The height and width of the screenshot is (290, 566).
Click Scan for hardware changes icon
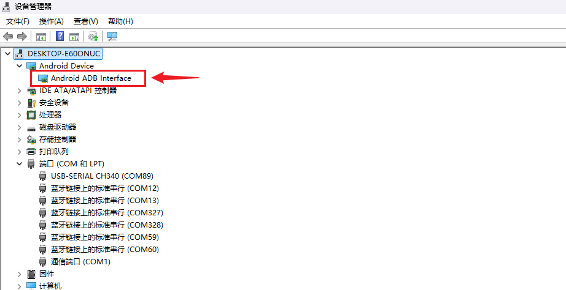(x=112, y=36)
